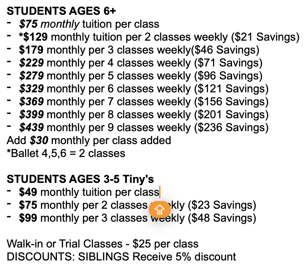Click the bold $49 price

click(x=28, y=192)
